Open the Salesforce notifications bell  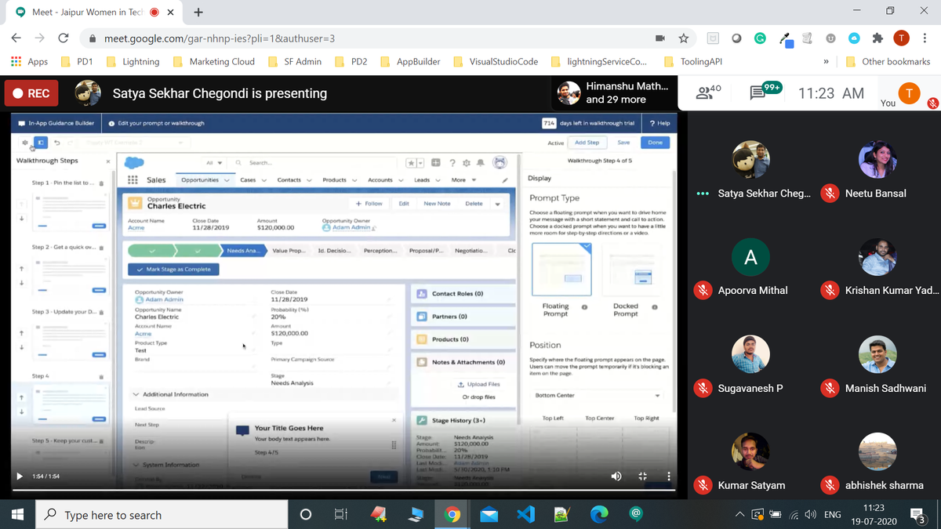480,162
